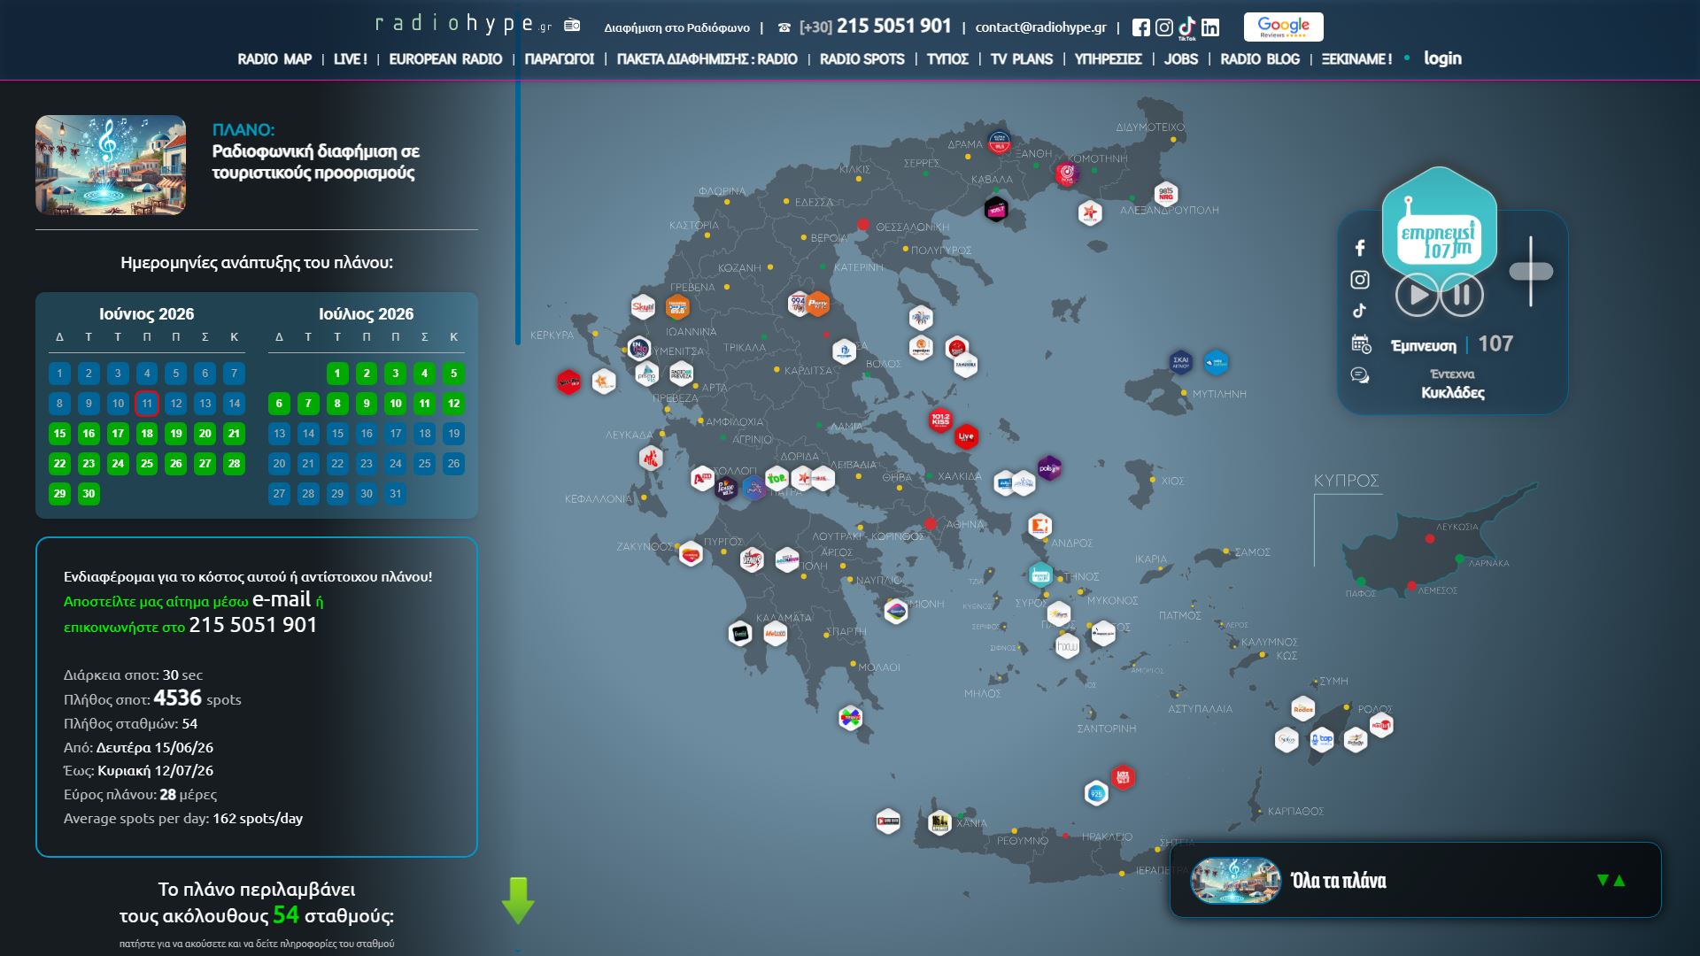Open the RADIO MAP menu item
The height and width of the screenshot is (956, 1700).
pos(274,59)
